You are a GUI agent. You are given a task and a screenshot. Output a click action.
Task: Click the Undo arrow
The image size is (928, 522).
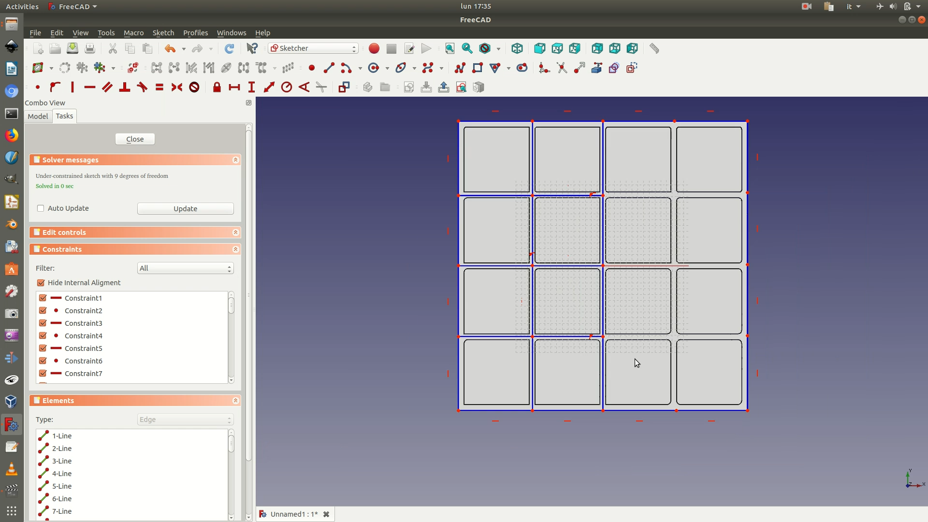pos(170,48)
